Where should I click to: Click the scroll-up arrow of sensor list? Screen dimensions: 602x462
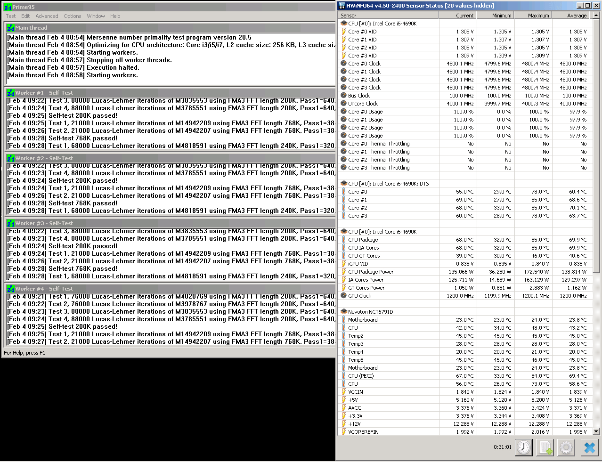pos(596,16)
